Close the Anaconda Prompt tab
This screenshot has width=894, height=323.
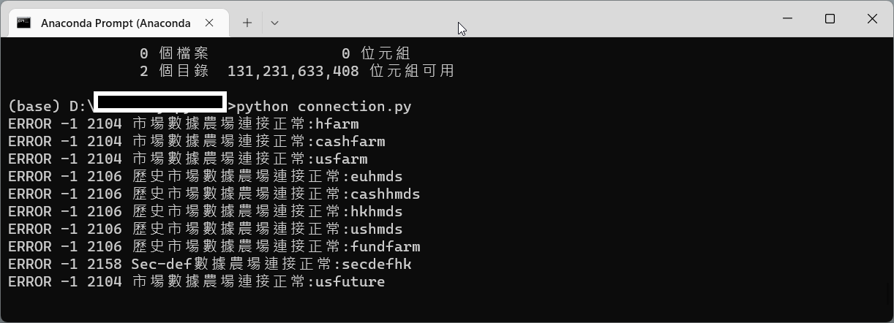(x=209, y=23)
